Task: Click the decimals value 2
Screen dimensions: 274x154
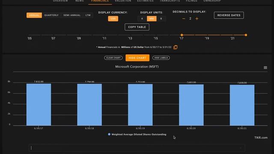Action: 190,18
